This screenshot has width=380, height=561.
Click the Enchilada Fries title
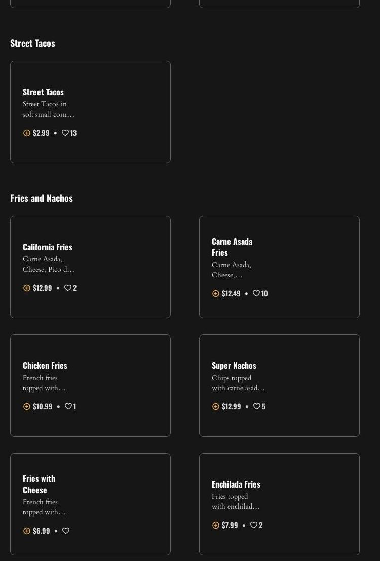click(x=236, y=484)
